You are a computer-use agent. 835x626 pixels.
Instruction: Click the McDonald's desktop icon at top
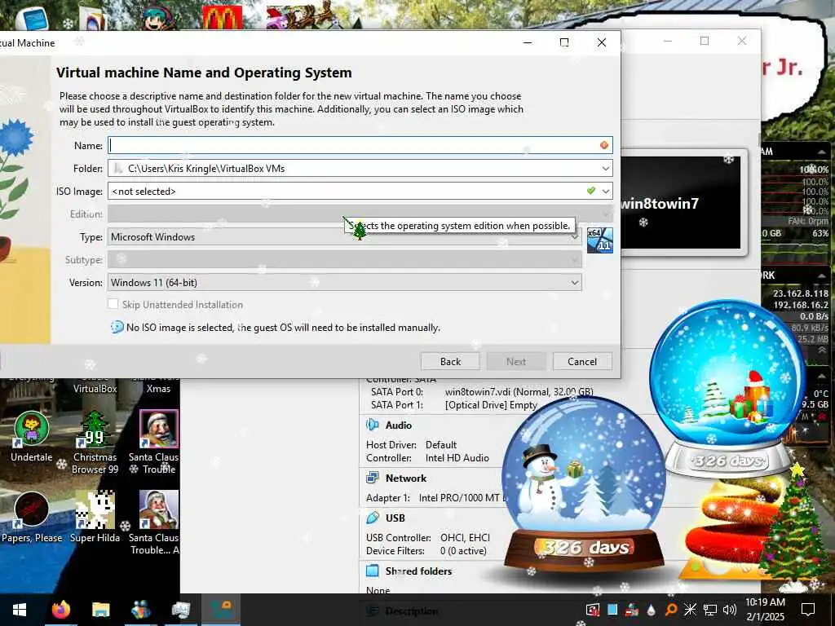[x=222, y=16]
